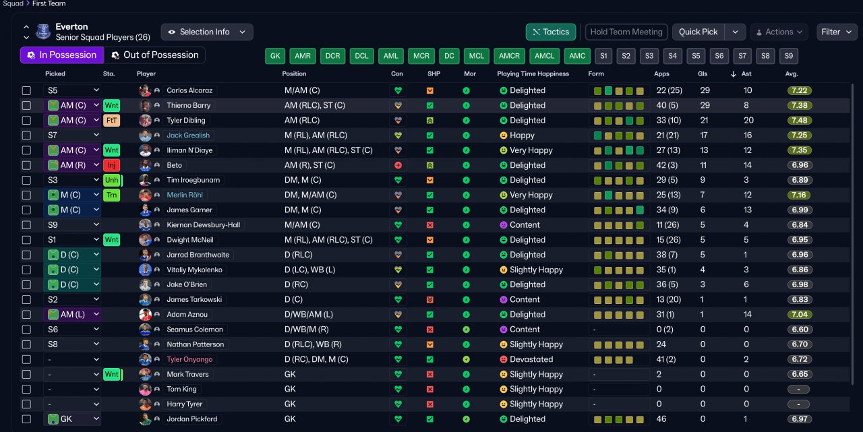Click Jordan Pickford's player portrait

145,419
